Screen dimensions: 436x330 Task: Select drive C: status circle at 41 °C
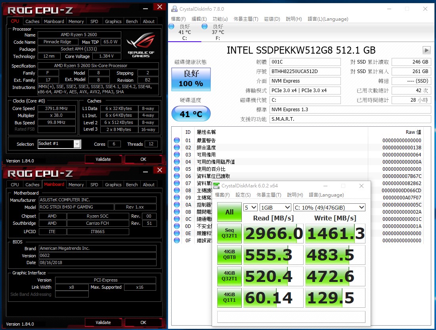172,27
